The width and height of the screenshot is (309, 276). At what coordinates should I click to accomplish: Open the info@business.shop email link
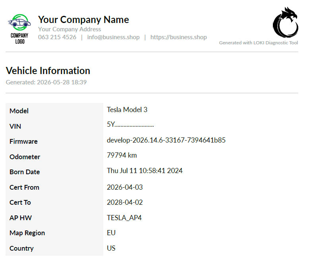coord(113,37)
